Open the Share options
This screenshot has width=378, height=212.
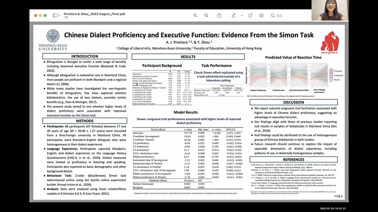point(219,15)
